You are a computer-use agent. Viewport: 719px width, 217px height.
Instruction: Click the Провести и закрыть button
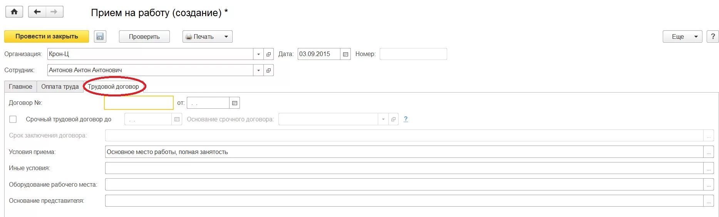47,36
